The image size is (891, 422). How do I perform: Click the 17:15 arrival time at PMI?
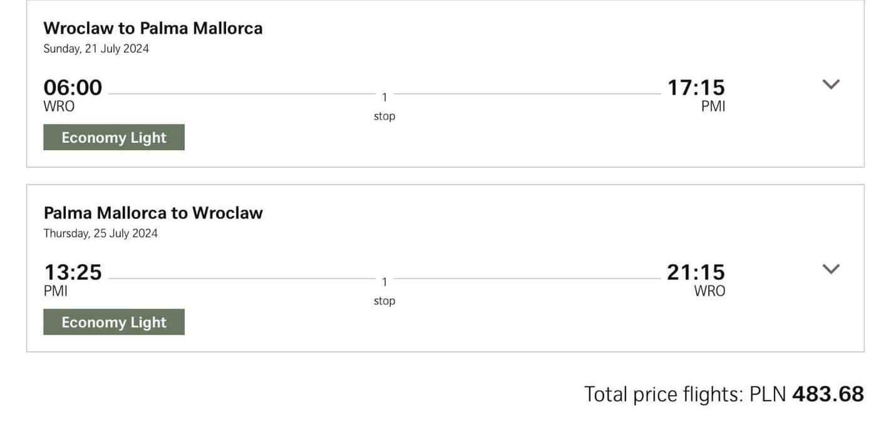pos(696,87)
